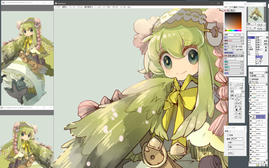Click the layer list scroll-down arrow

click(267, 160)
